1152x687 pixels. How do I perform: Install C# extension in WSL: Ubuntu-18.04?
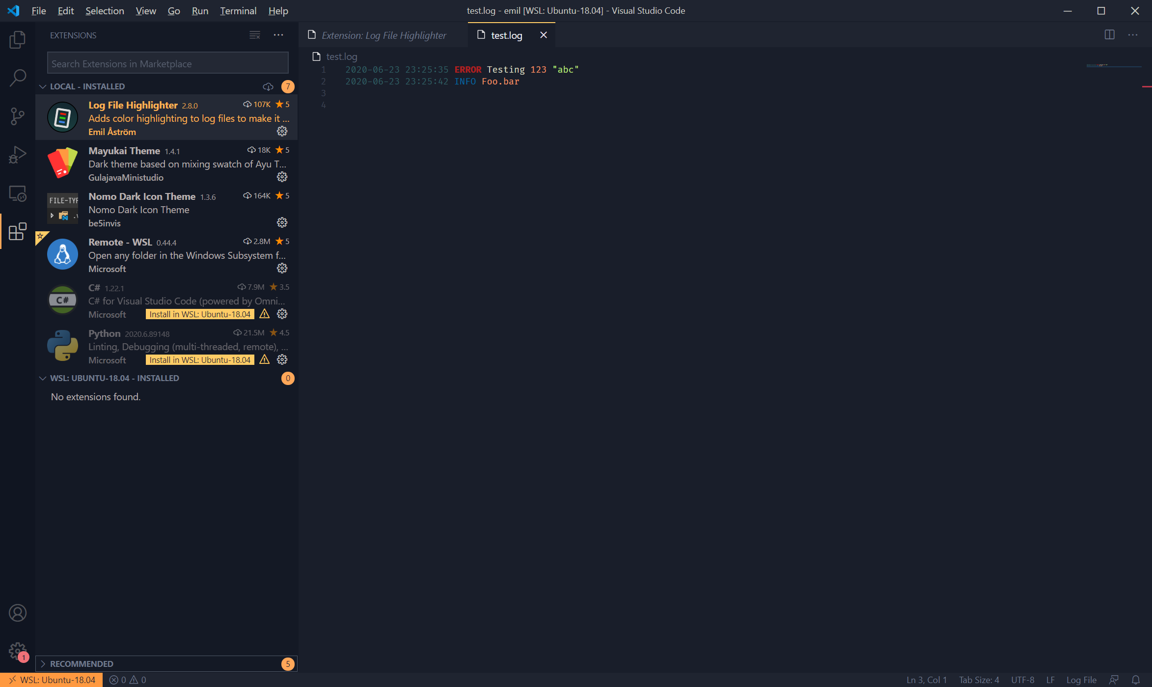(x=199, y=314)
